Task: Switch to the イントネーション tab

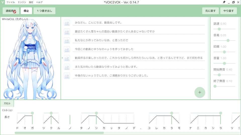Action: pos(7,110)
